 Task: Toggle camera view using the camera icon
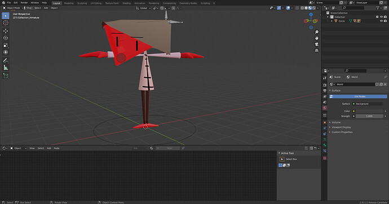point(317,45)
